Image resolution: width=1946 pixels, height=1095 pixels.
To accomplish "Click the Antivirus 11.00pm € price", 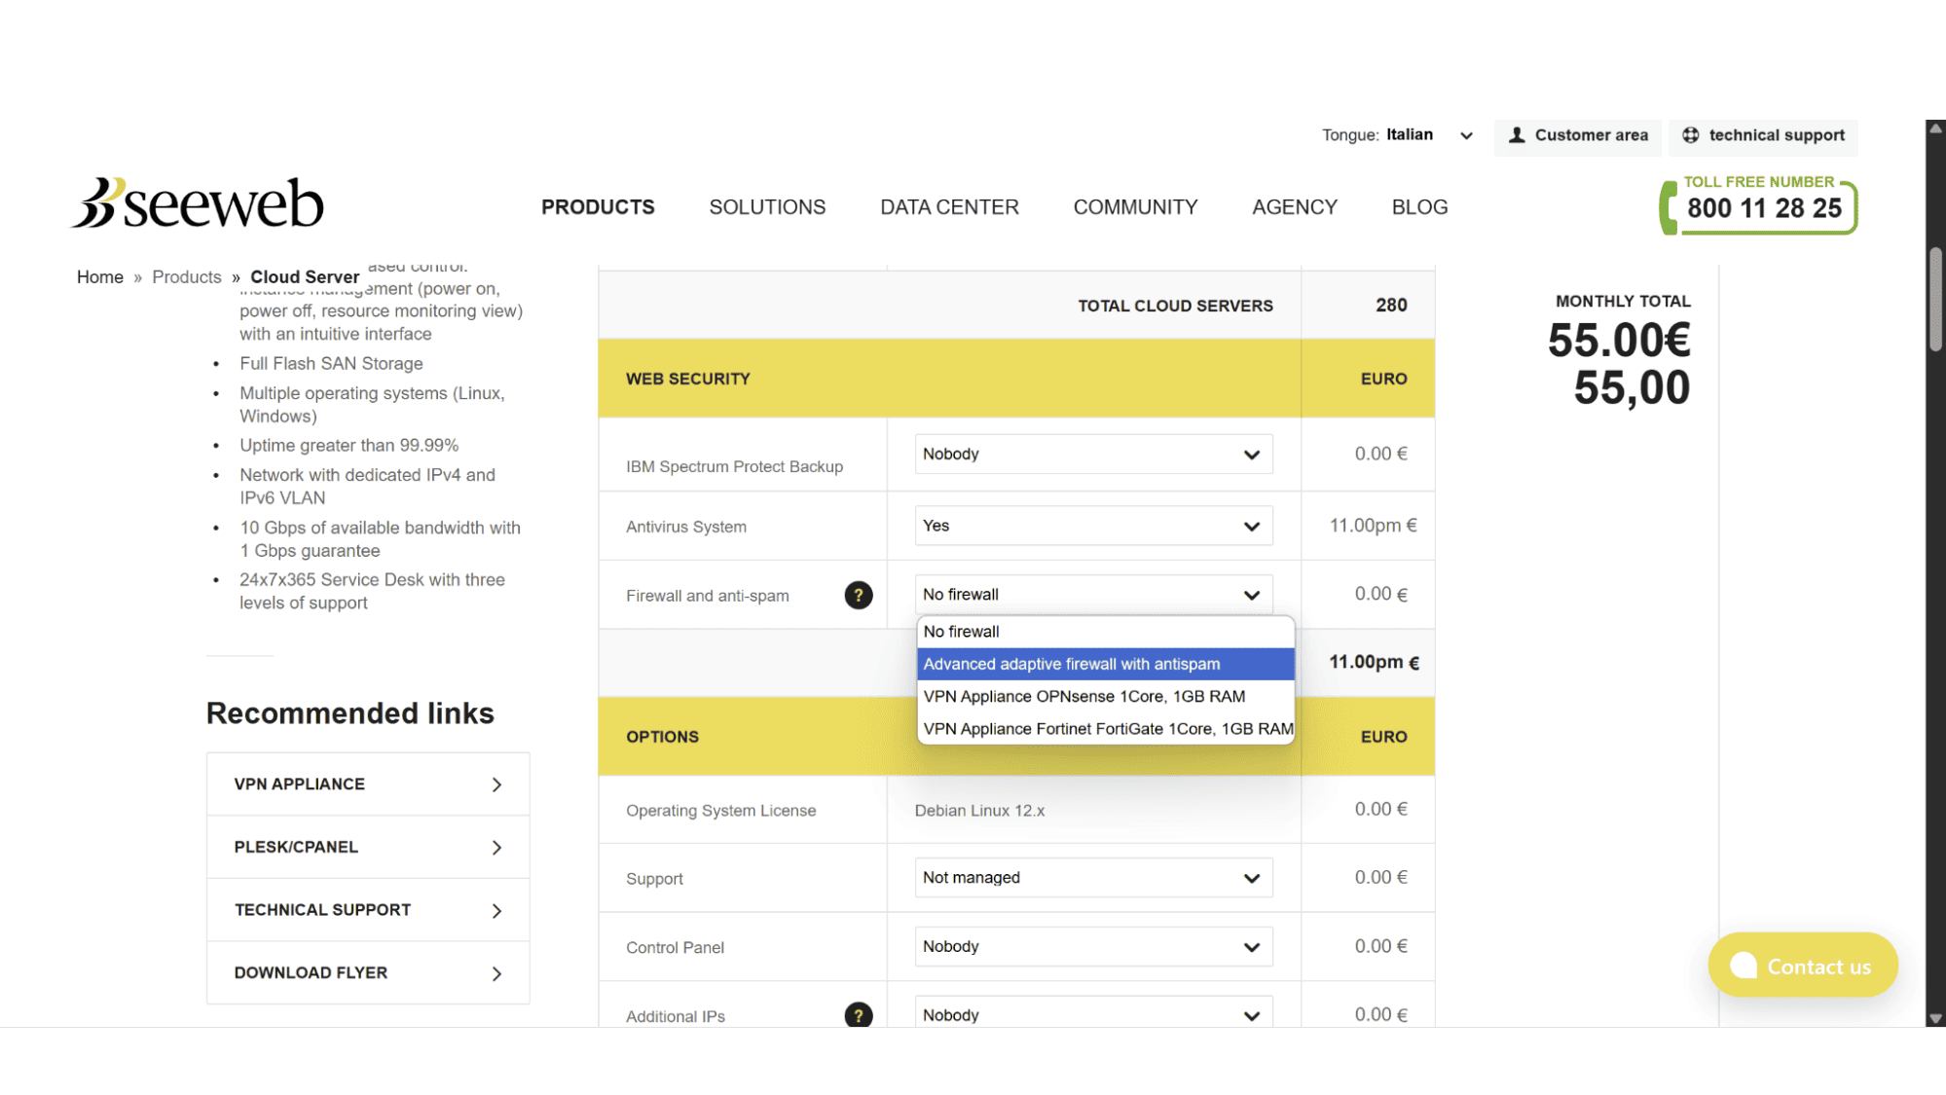I will click(1373, 526).
